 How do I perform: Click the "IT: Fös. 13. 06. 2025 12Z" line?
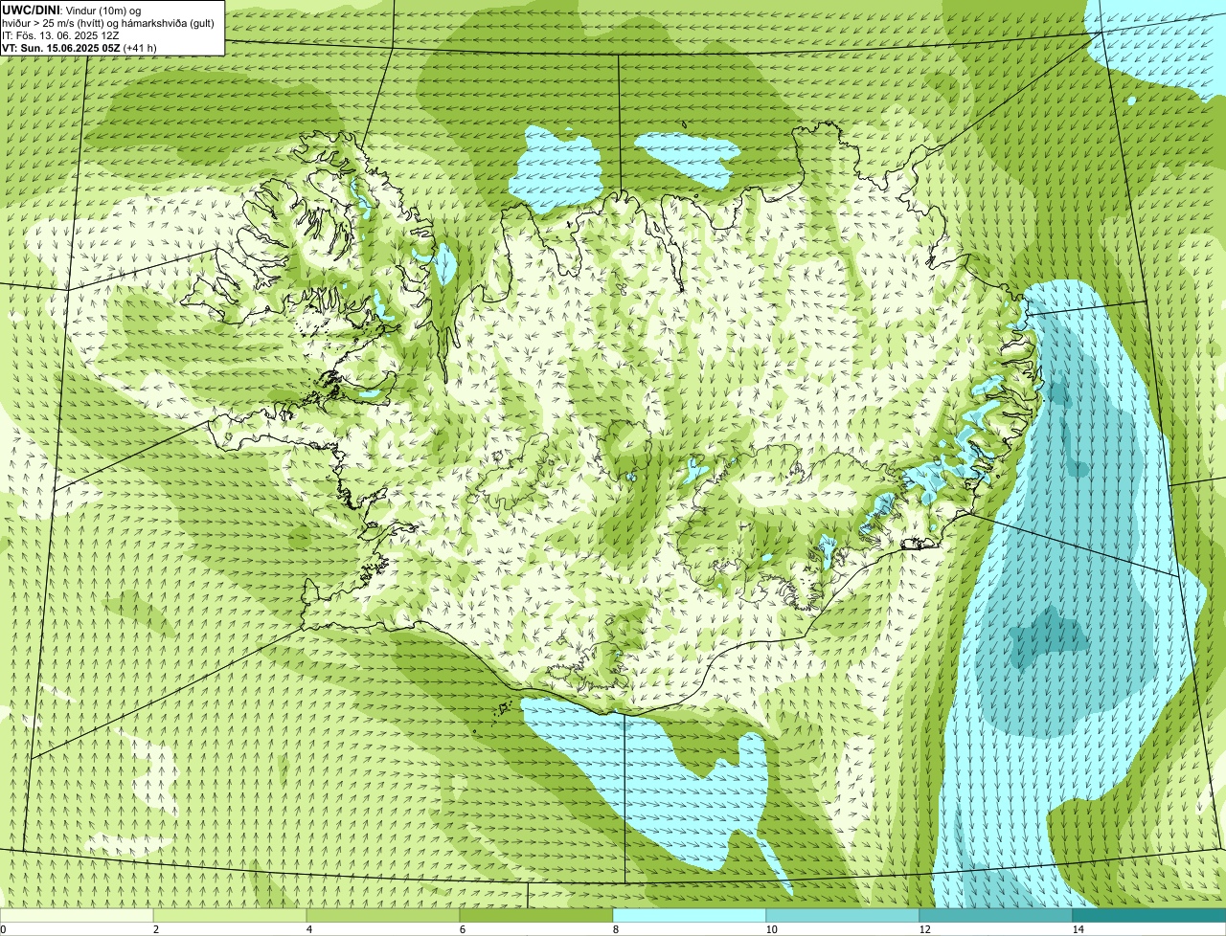click(x=60, y=34)
